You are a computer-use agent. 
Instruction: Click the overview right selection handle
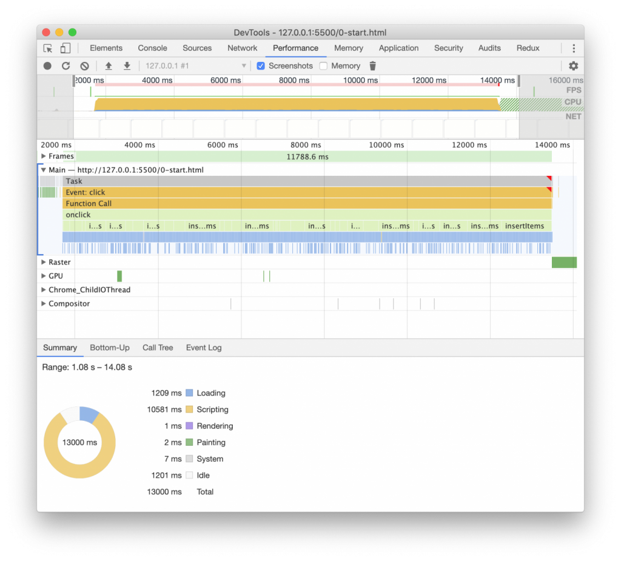point(519,81)
